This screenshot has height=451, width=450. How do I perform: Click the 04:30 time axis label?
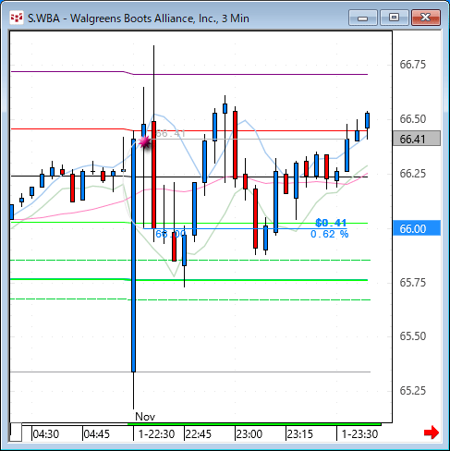coord(45,434)
